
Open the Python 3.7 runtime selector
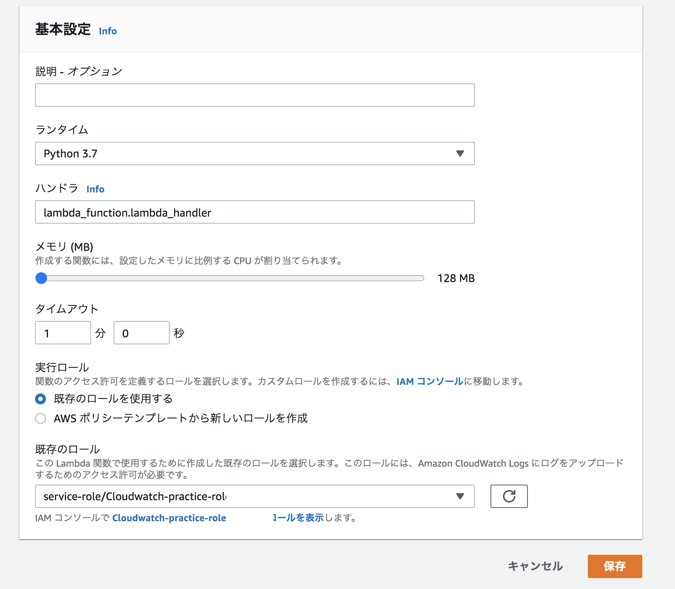tap(255, 153)
